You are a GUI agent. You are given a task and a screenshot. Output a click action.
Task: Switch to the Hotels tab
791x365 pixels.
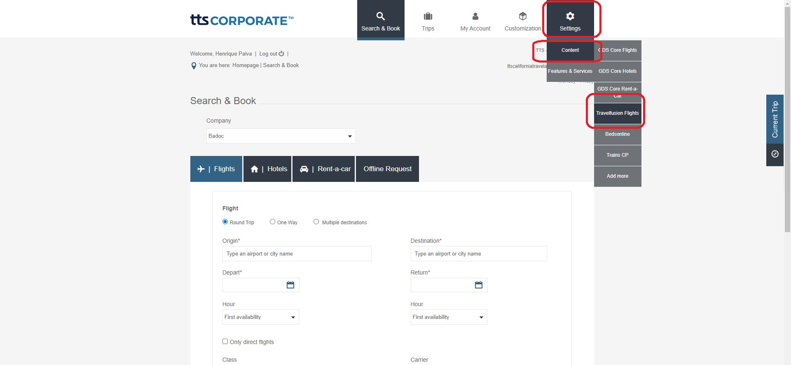pyautogui.click(x=267, y=169)
